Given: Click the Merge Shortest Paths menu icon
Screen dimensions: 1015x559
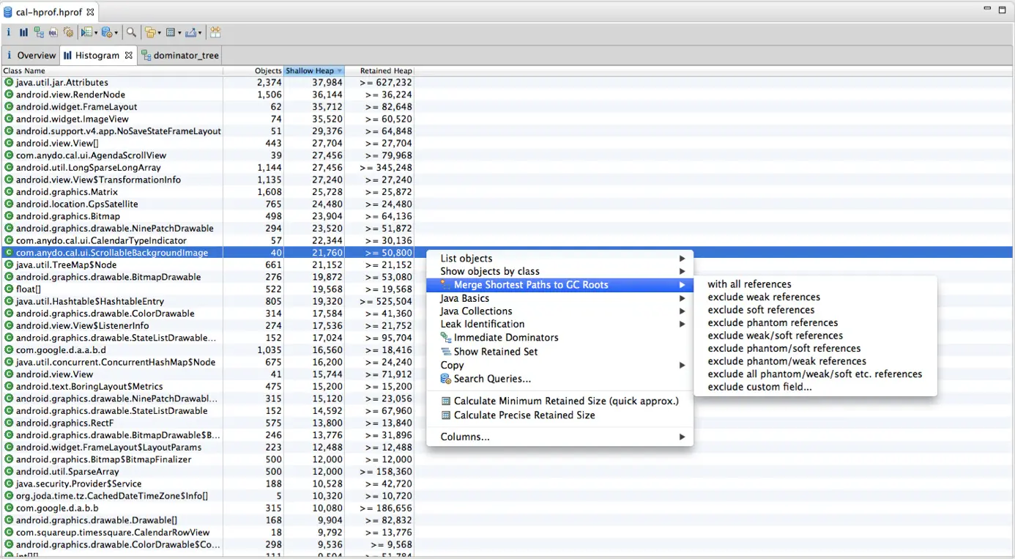Looking at the screenshot, I should point(446,285).
